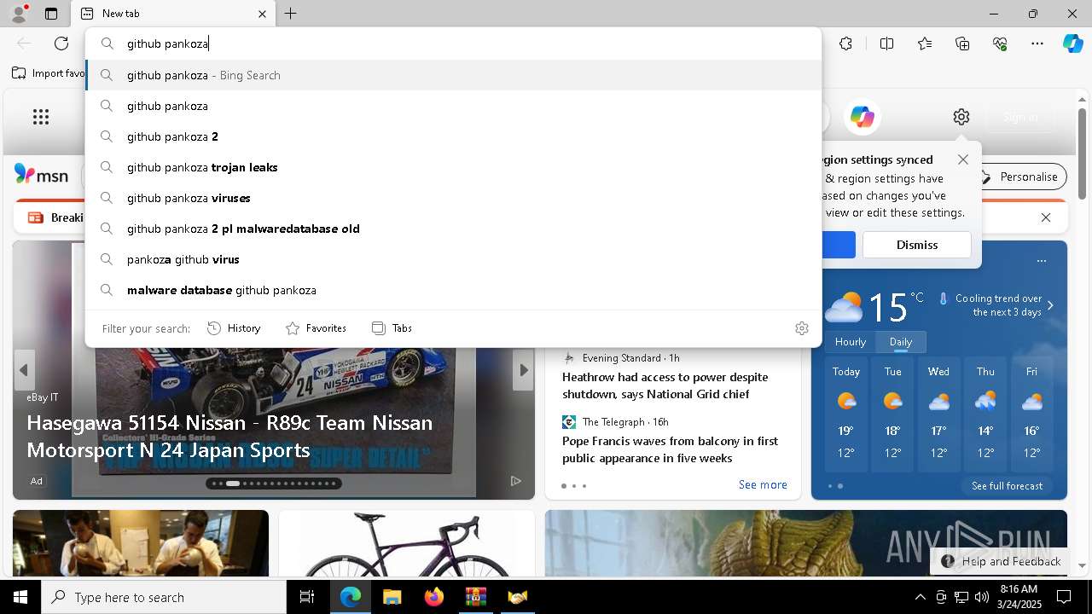
Task: Open the Copilot icon on page
Action: coord(862,117)
